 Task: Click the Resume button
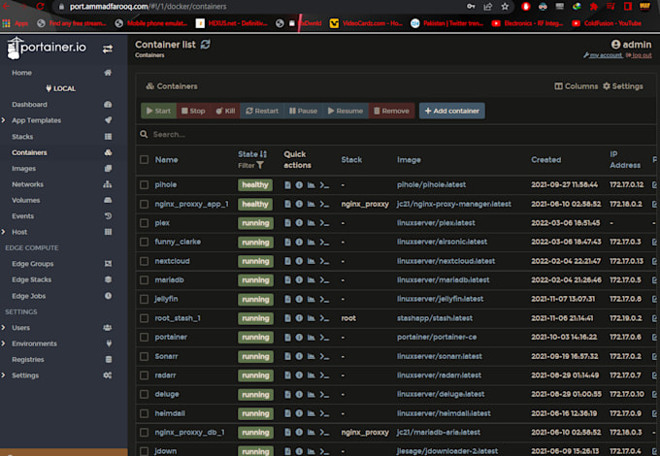coord(346,111)
